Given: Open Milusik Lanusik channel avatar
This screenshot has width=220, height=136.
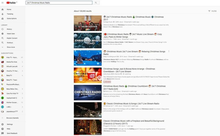Looking at the screenshot, I should tap(2, 66).
